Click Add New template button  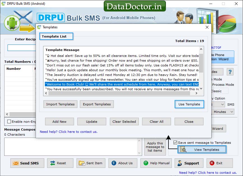click(x=59, y=122)
